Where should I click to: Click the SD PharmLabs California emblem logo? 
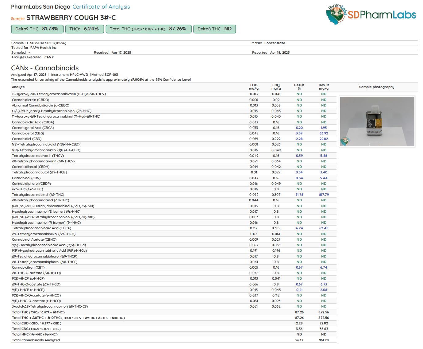(336, 14)
